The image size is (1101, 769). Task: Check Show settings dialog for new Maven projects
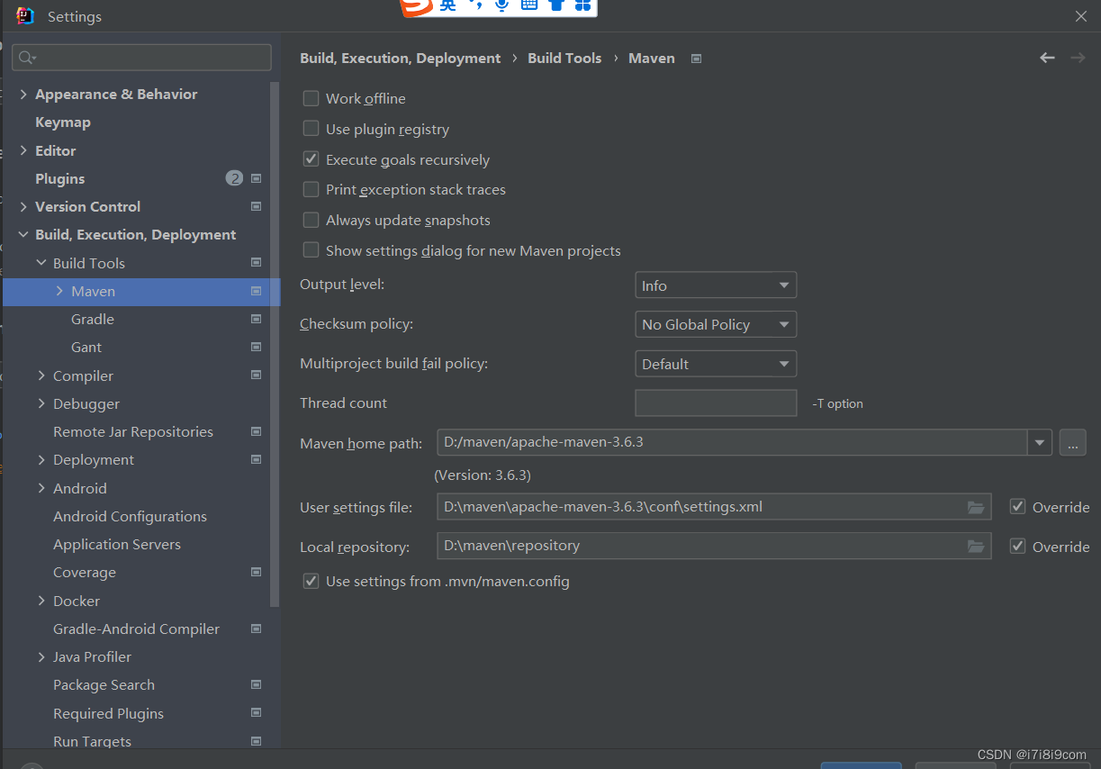pos(311,250)
